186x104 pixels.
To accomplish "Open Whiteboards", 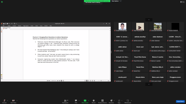I will click(128, 101).
